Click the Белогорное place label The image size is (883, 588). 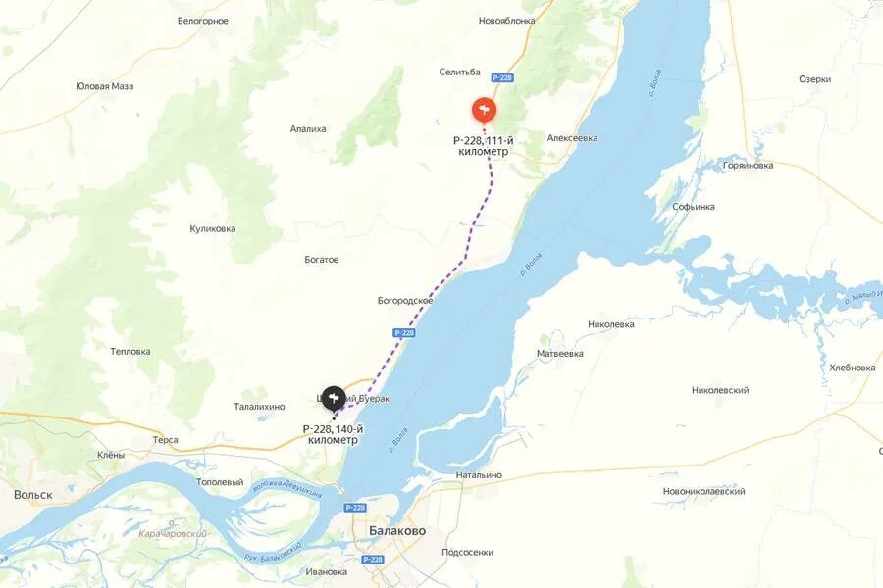[x=203, y=21]
